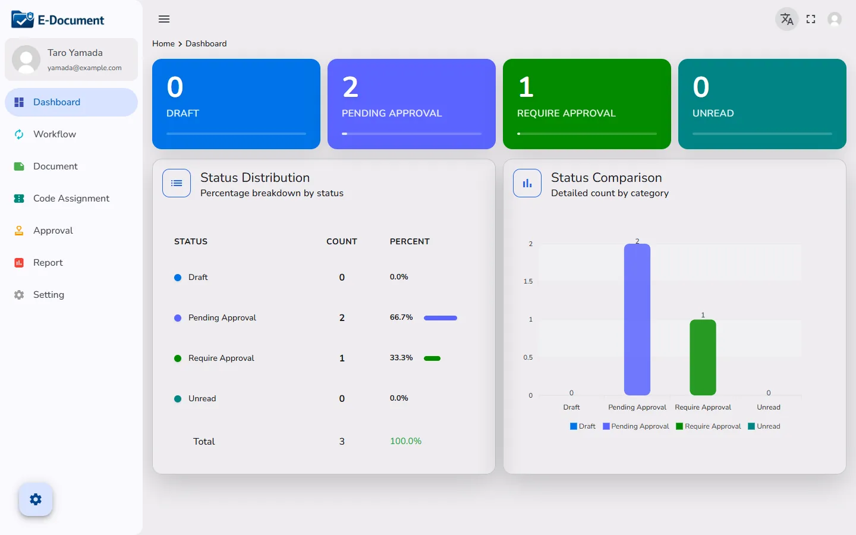Click the Status Comparison bar chart icon
This screenshot has height=535, width=856.
[x=527, y=183]
